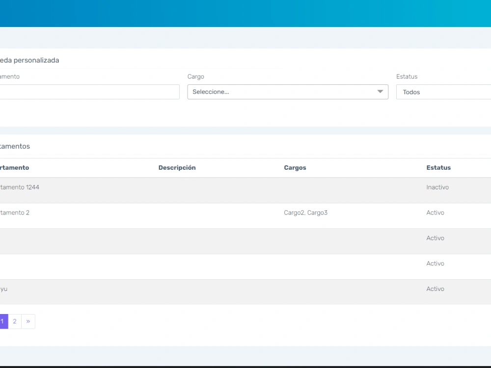Click the row name ending in yu

coord(4,289)
